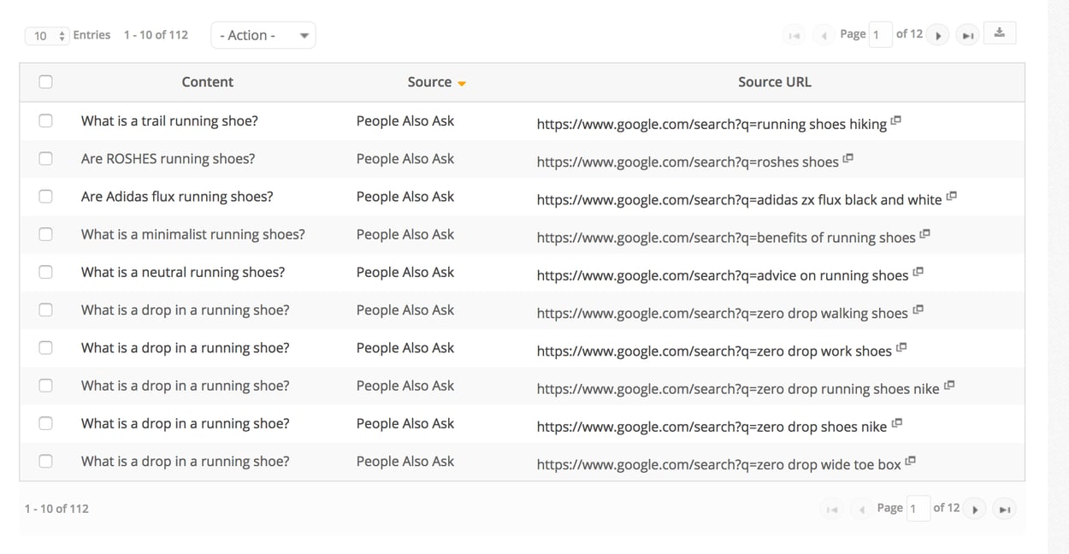Viewport: 1069px width, 554px height.
Task: Open external link for running shoes hiking URL
Action: tap(896, 121)
